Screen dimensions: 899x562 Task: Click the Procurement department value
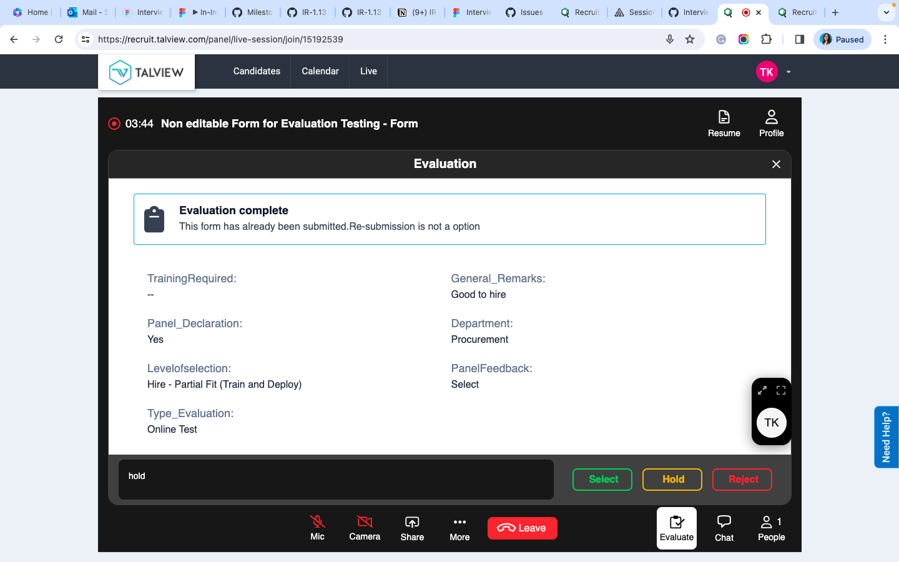pos(479,340)
